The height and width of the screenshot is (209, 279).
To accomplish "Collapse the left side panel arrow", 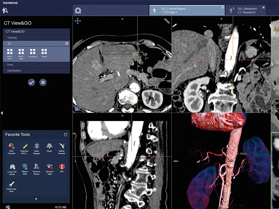I will click(x=2, y=113).
